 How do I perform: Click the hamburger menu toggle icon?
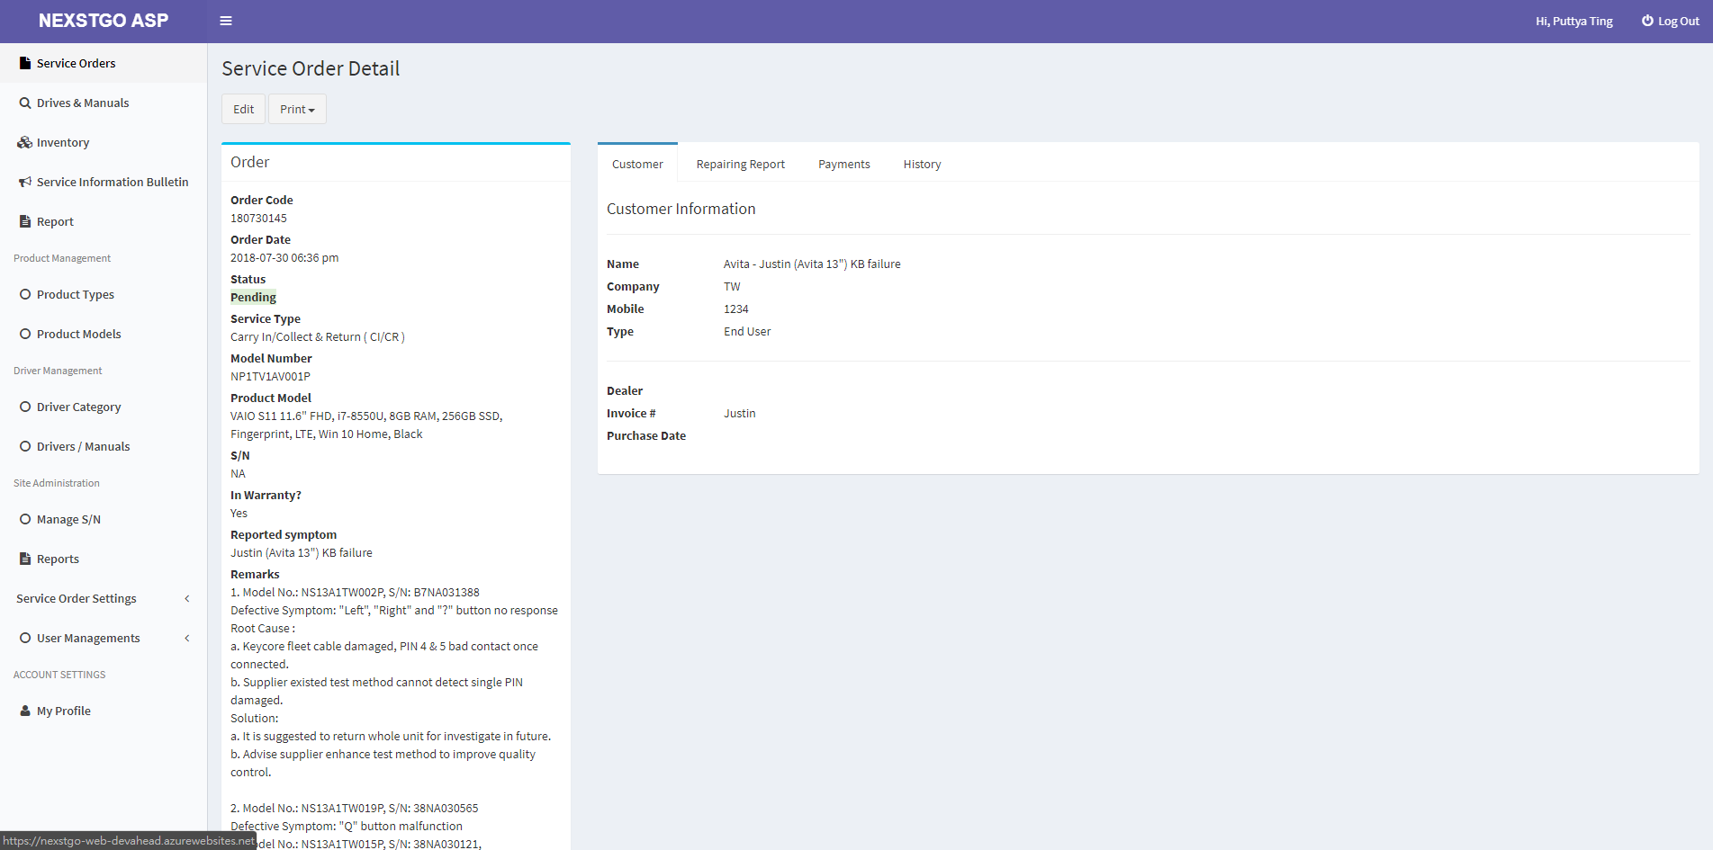[226, 21]
